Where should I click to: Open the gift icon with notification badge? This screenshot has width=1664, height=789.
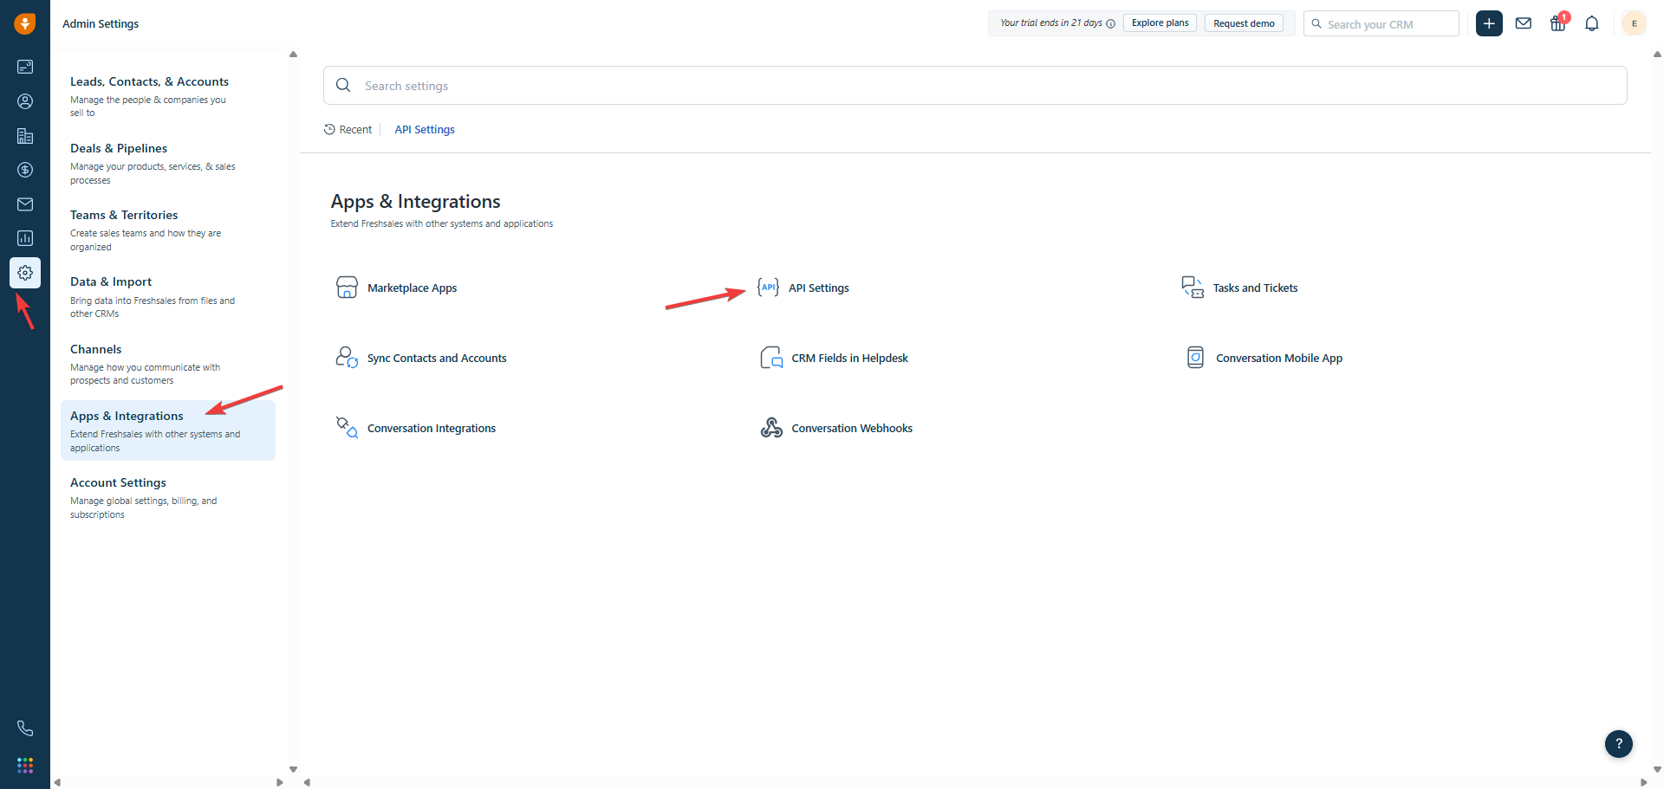click(1558, 23)
